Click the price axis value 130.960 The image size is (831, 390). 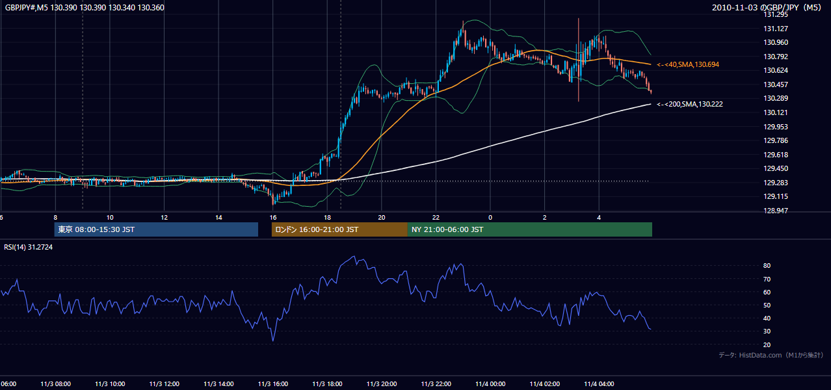775,42
